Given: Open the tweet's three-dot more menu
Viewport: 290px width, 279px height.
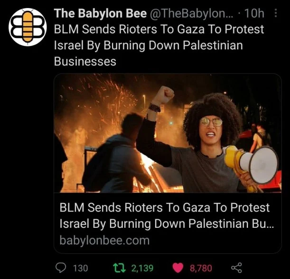Looking at the screenshot, I should 275,13.
